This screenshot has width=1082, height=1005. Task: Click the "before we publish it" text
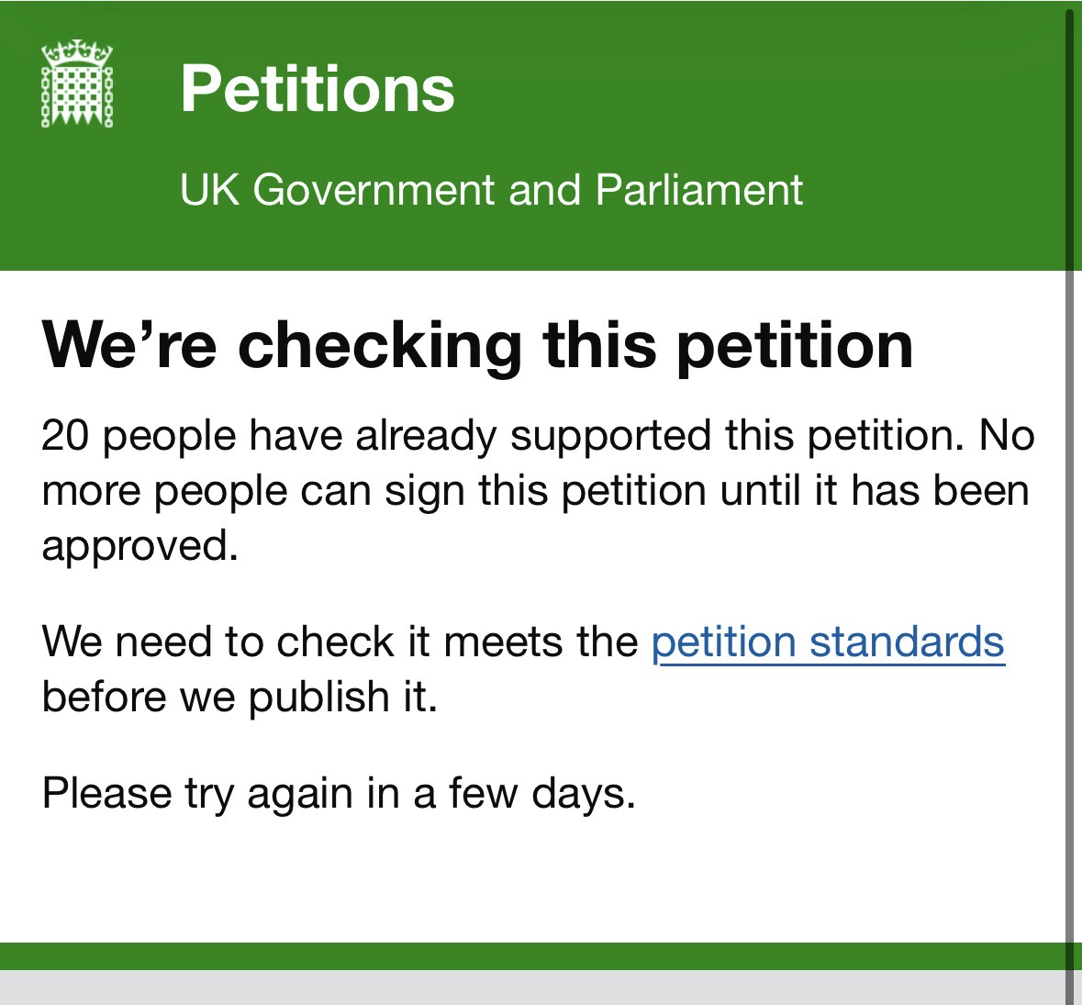[x=240, y=697]
